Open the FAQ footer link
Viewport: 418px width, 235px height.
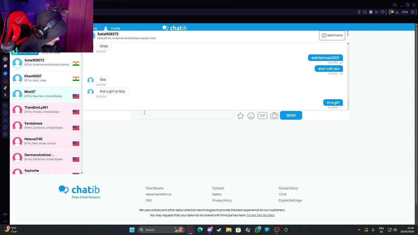tap(149, 201)
